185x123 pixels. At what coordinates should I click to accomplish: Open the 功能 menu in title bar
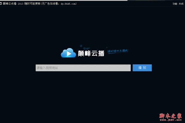tap(175, 4)
